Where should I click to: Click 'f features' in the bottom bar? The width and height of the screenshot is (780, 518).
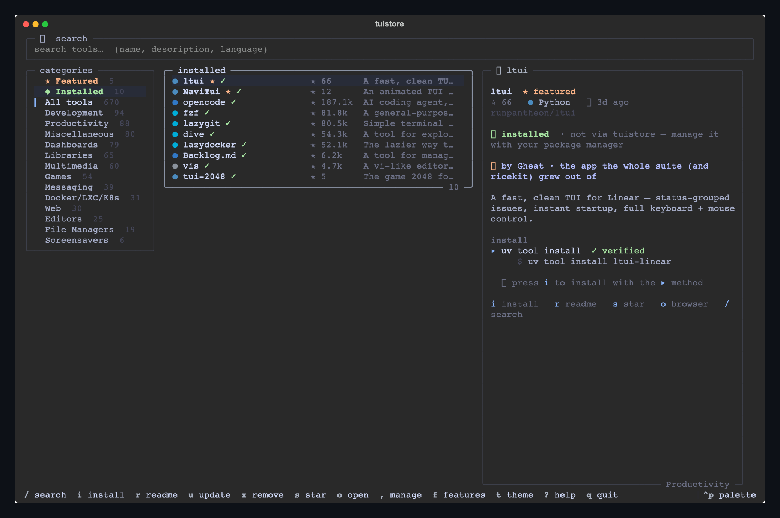click(x=459, y=495)
